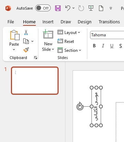Click the Paste clipboard icon

tap(15, 35)
